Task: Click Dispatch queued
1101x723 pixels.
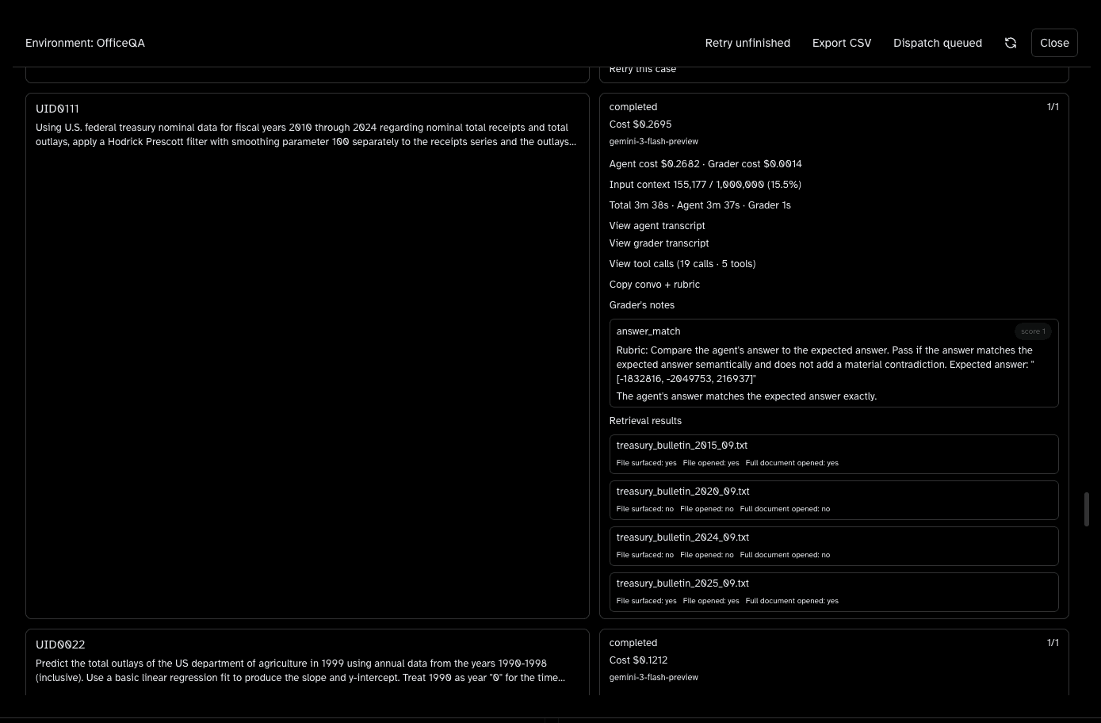Action: pos(937,43)
